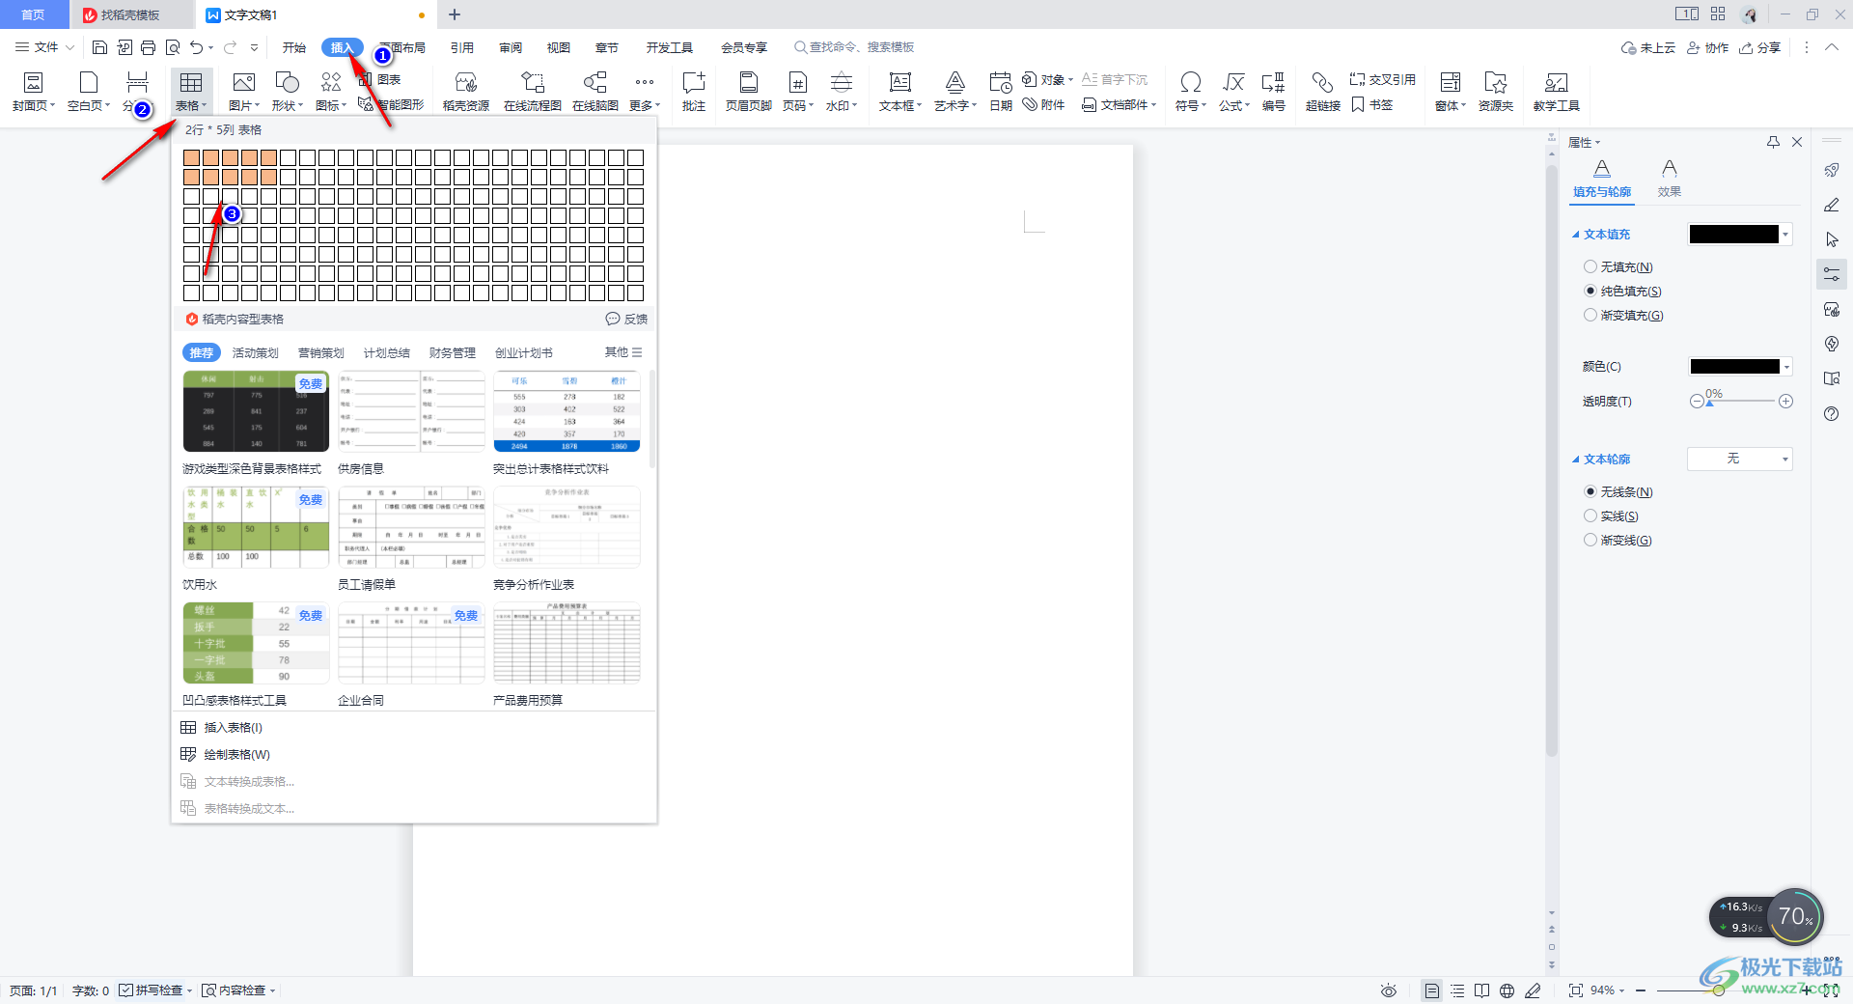Select Solid Fill (纯色填充) radio option
The image size is (1853, 1004).
pos(1622,292)
